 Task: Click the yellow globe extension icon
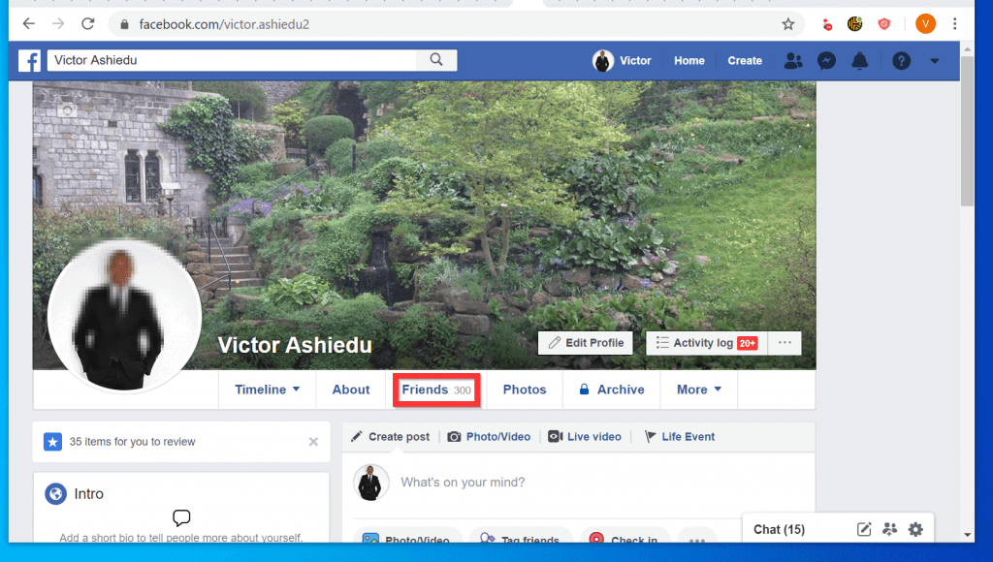coord(855,24)
